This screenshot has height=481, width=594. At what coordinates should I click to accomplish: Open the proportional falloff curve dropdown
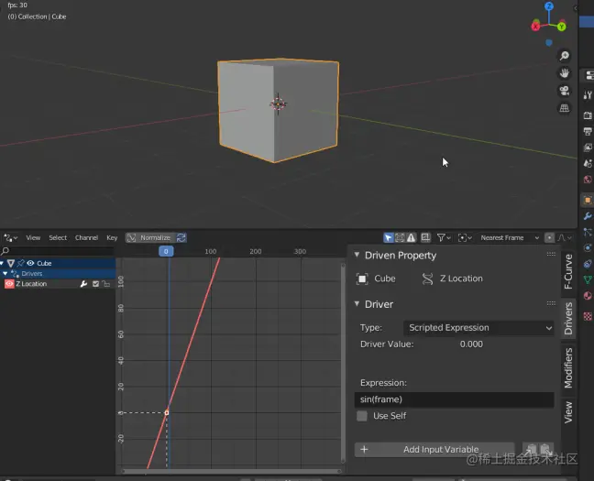click(565, 237)
